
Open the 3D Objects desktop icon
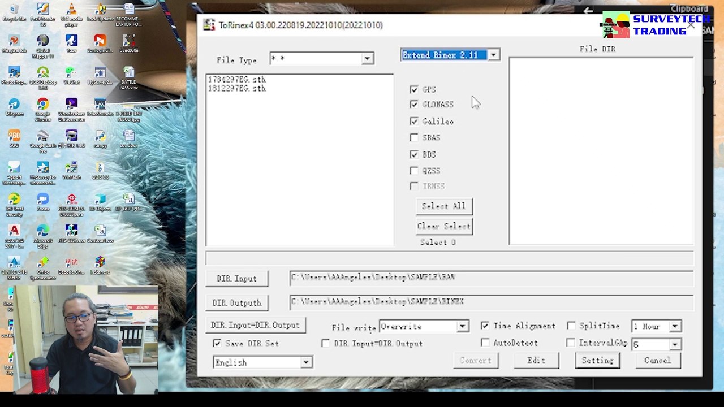pyautogui.click(x=100, y=202)
